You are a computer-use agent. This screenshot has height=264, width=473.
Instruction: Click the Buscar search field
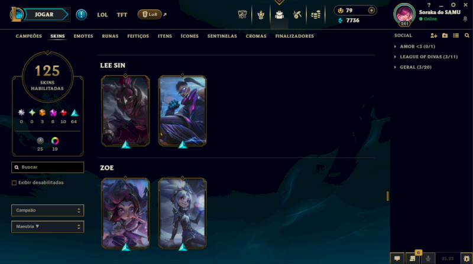pyautogui.click(x=48, y=167)
